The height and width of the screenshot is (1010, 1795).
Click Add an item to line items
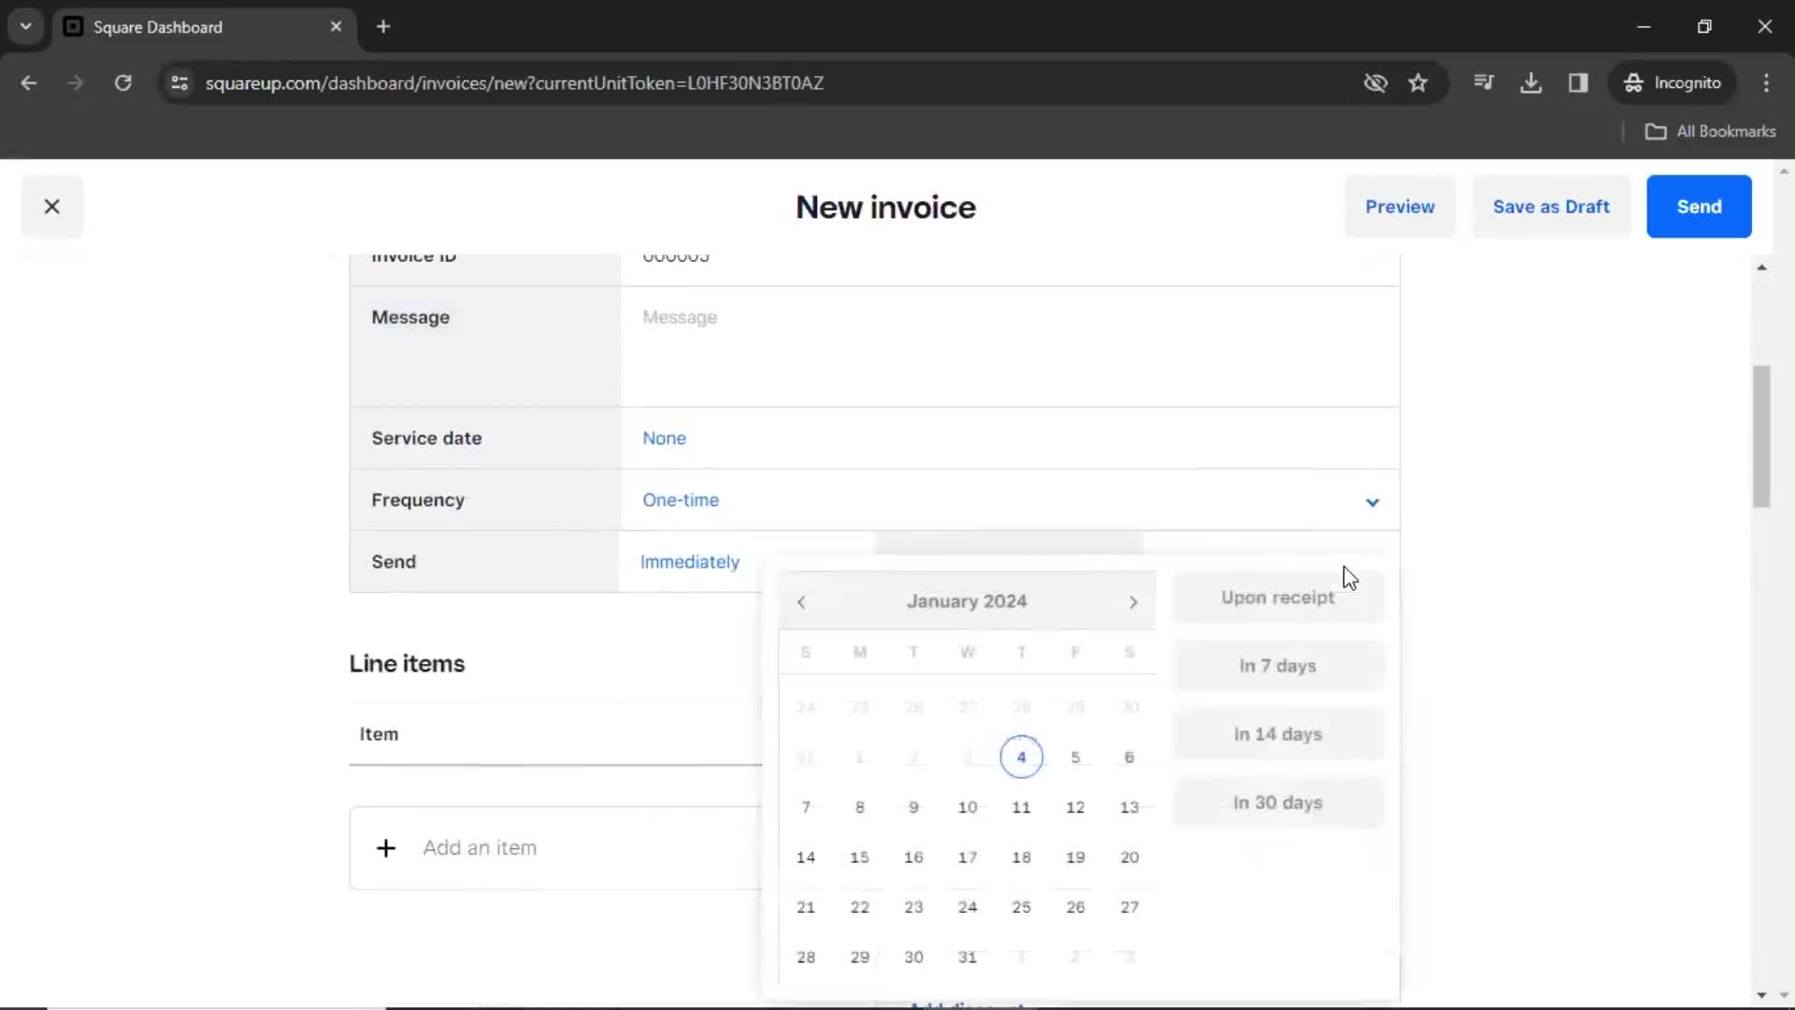coord(480,847)
